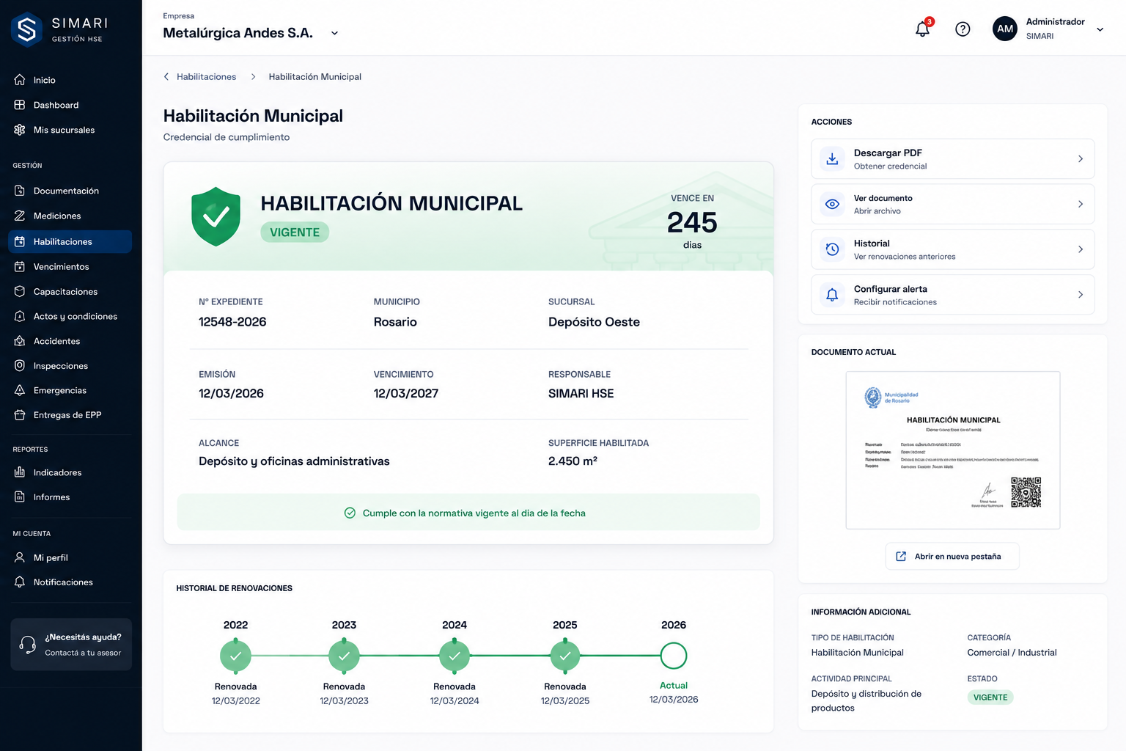Click the VIGENTE estado badge in Información adicional

[x=990, y=697]
